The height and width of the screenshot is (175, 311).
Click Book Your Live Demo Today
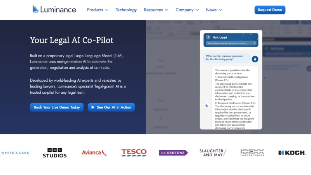57,107
